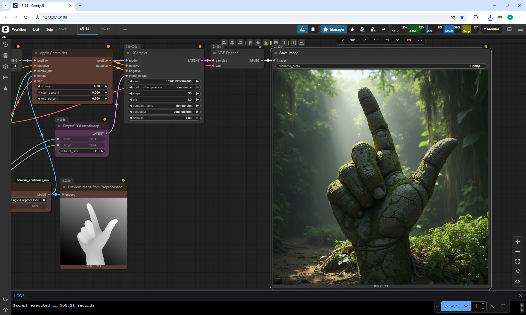
Task: Open the model library cube icon
Action: click(x=5, y=67)
